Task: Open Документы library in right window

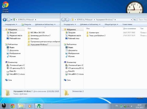Action: [71, 50]
